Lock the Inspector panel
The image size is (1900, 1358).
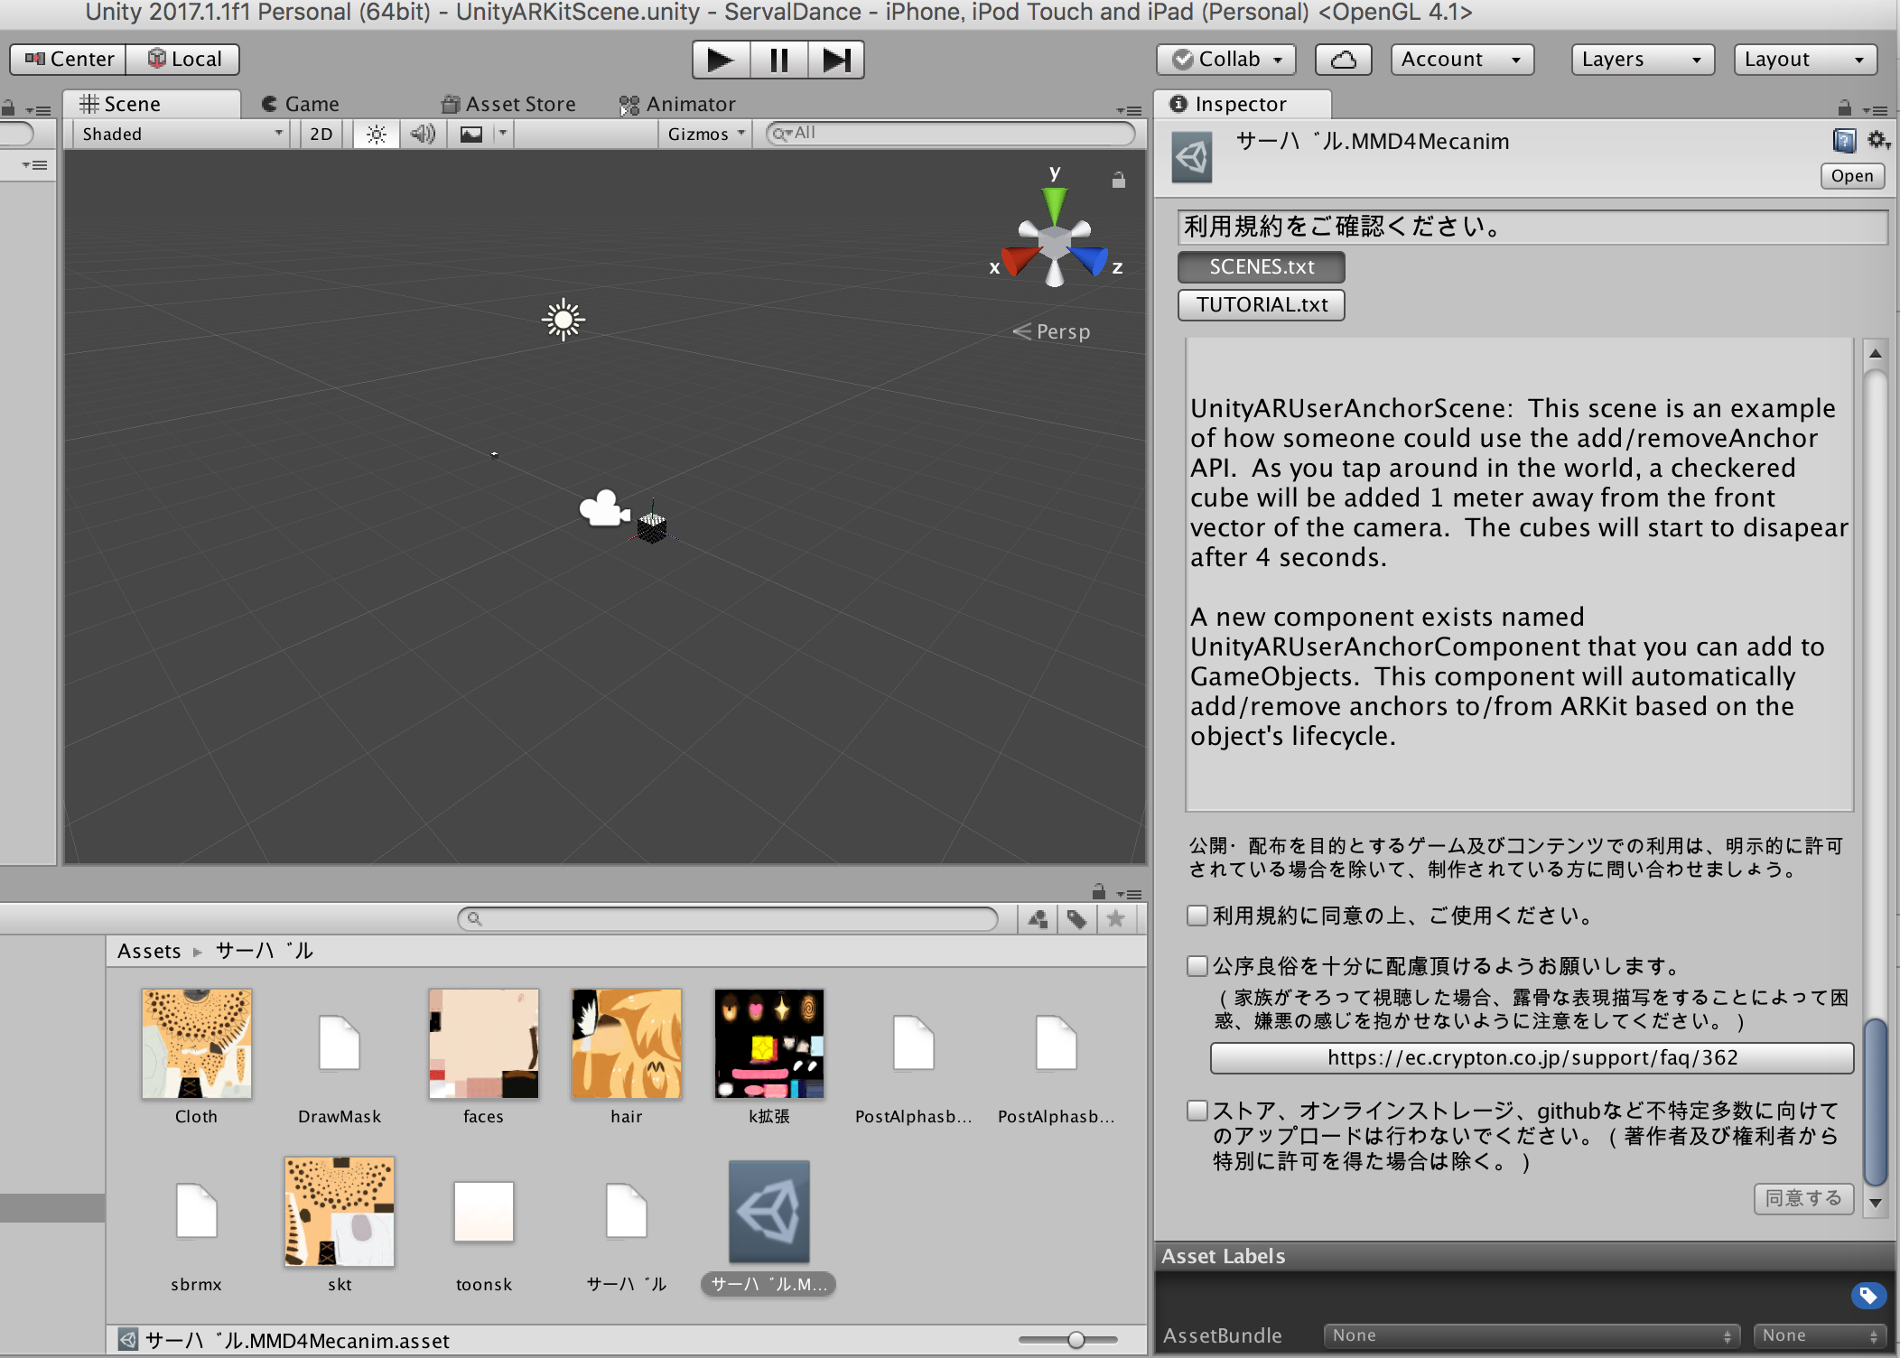tap(1844, 108)
